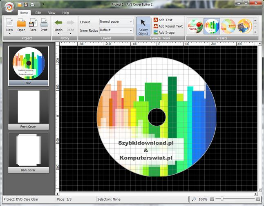Click quick access save floppy icon
This screenshot has height=206, width=264.
(26, 4)
